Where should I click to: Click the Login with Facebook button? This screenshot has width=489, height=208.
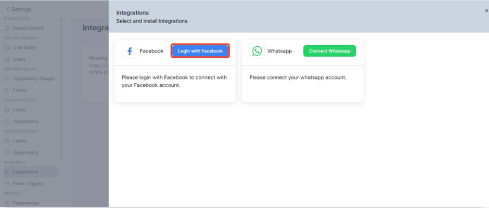pos(200,51)
